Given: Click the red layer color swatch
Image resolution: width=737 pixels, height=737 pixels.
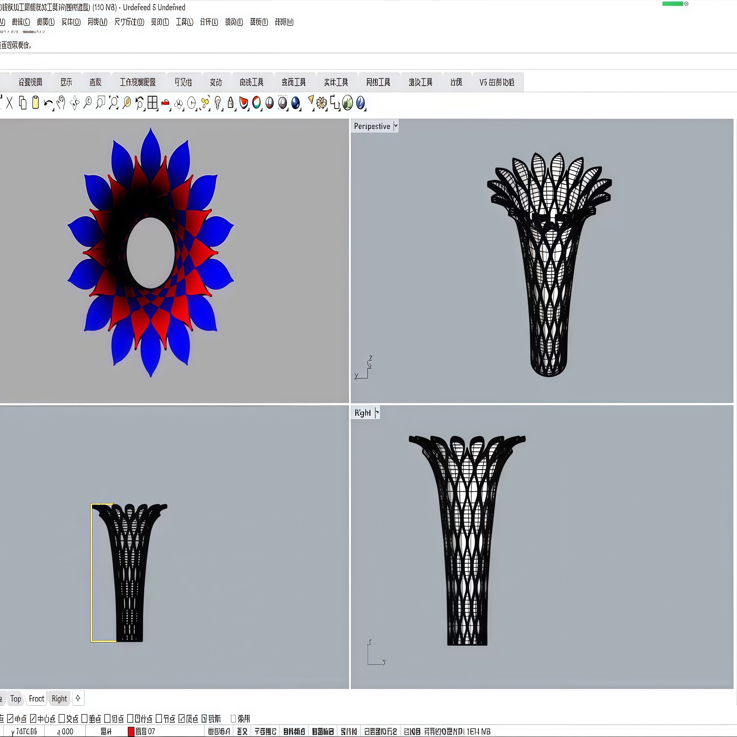Looking at the screenshot, I should [x=131, y=731].
